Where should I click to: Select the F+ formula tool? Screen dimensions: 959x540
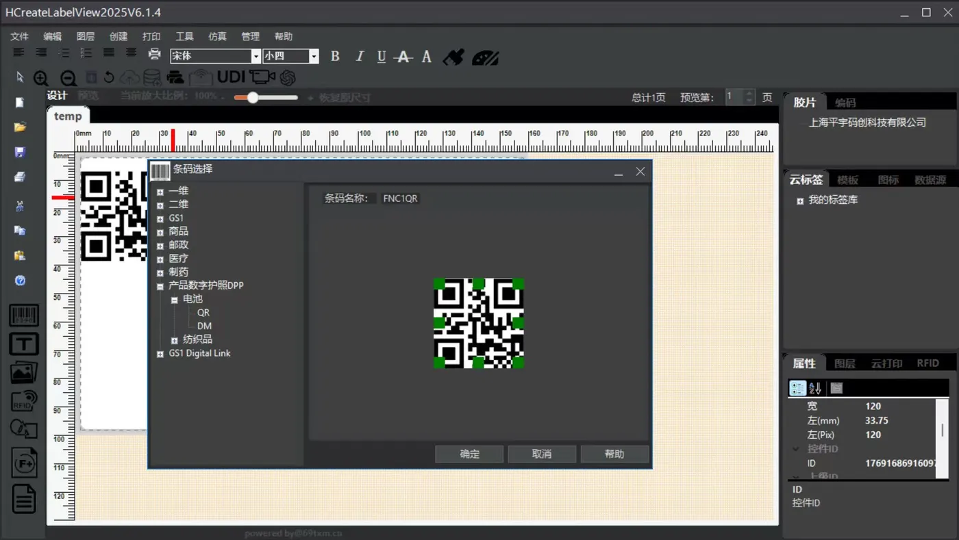24,463
